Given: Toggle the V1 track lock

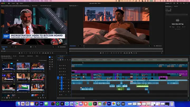Looking at the screenshot, I should click(60, 78).
